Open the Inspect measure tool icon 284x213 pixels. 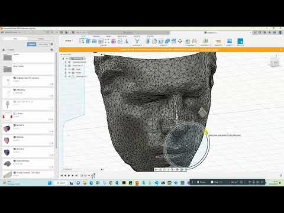pos(218,41)
